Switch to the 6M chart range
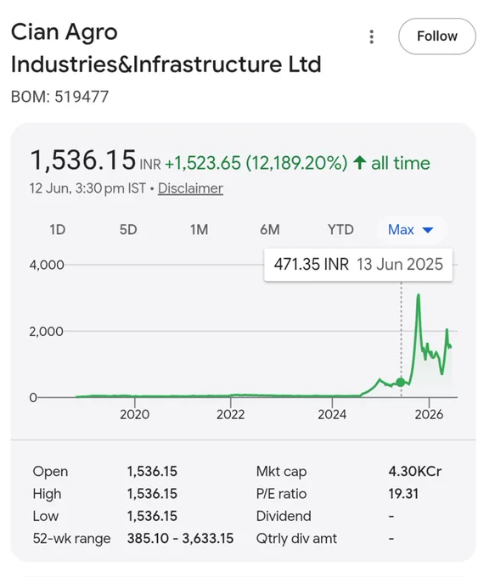Viewport: 495px width, 577px height. point(270,230)
